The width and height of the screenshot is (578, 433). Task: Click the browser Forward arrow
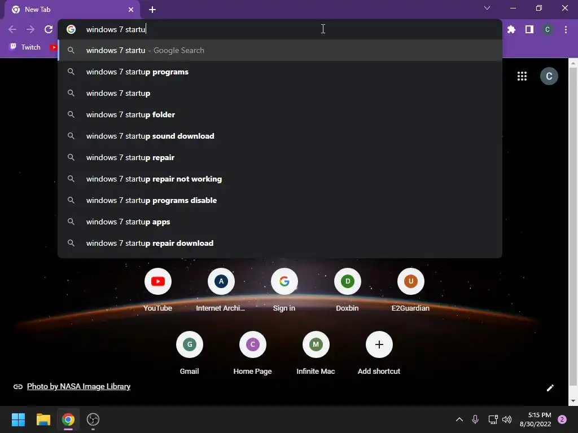tap(30, 29)
